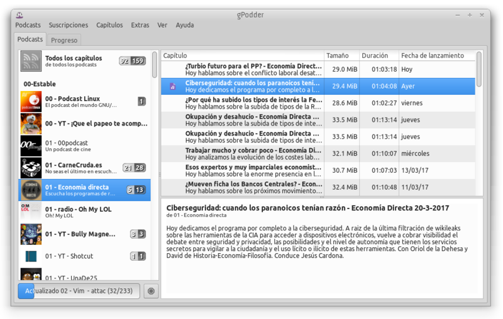Sort episodes by Tamaño column header
Viewport: 503px width, 319px height.
341,56
